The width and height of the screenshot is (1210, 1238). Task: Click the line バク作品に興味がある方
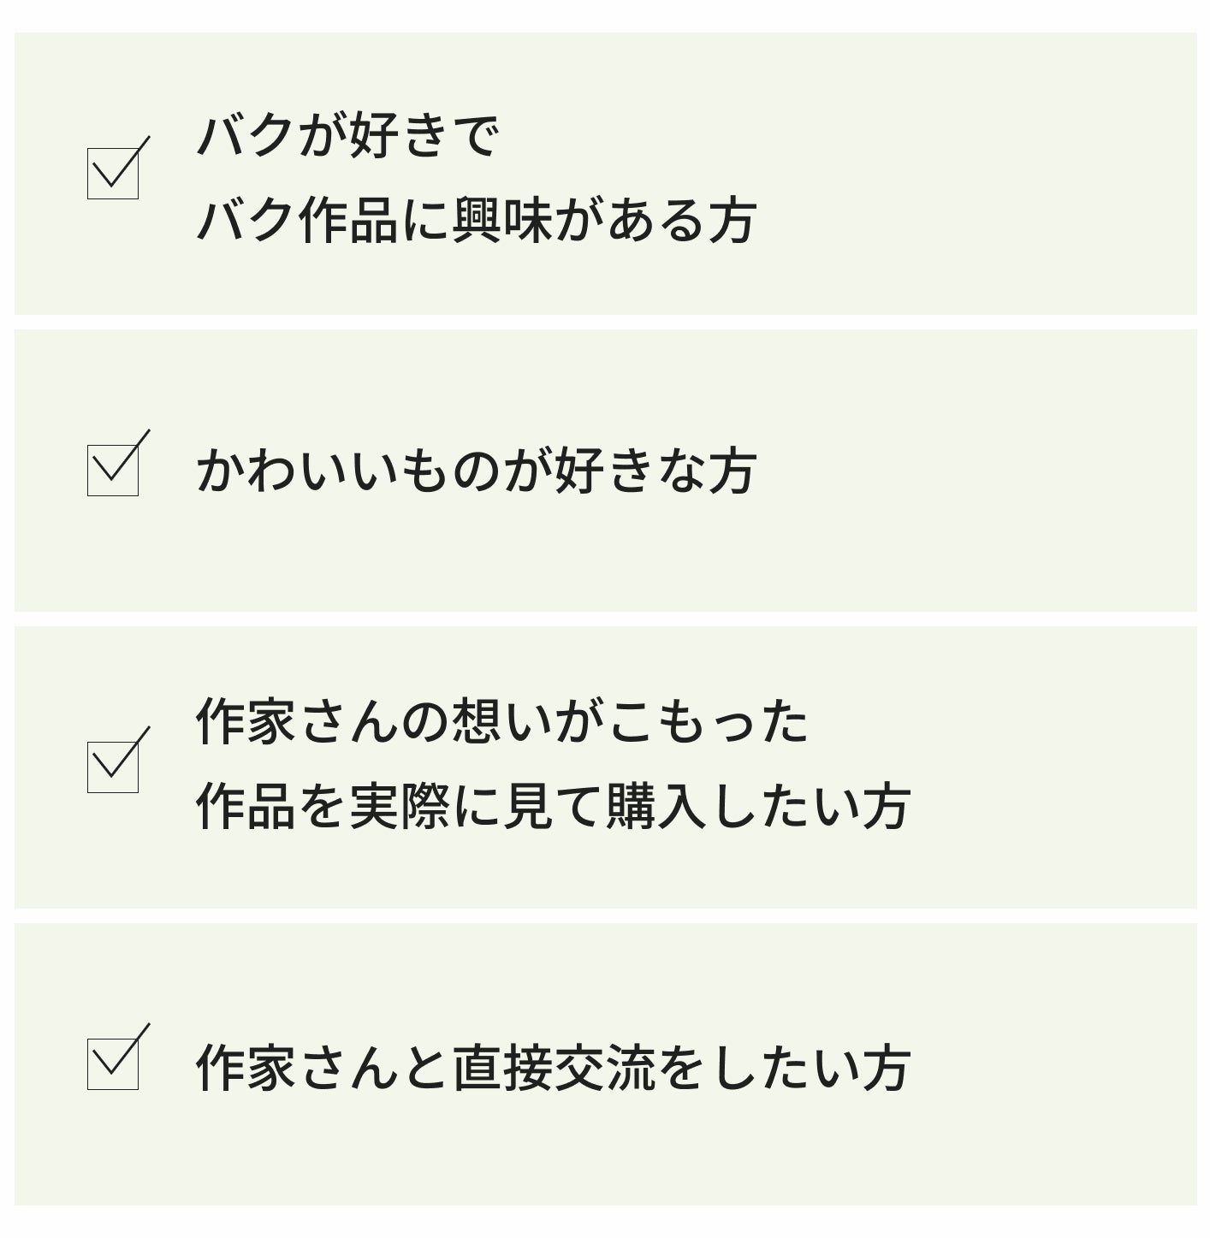click(477, 221)
